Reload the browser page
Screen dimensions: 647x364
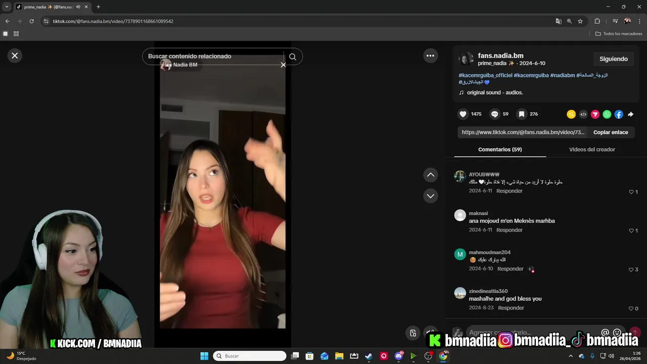tap(31, 21)
